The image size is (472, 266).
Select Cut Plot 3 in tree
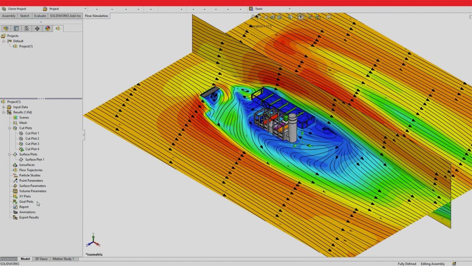tap(32, 144)
